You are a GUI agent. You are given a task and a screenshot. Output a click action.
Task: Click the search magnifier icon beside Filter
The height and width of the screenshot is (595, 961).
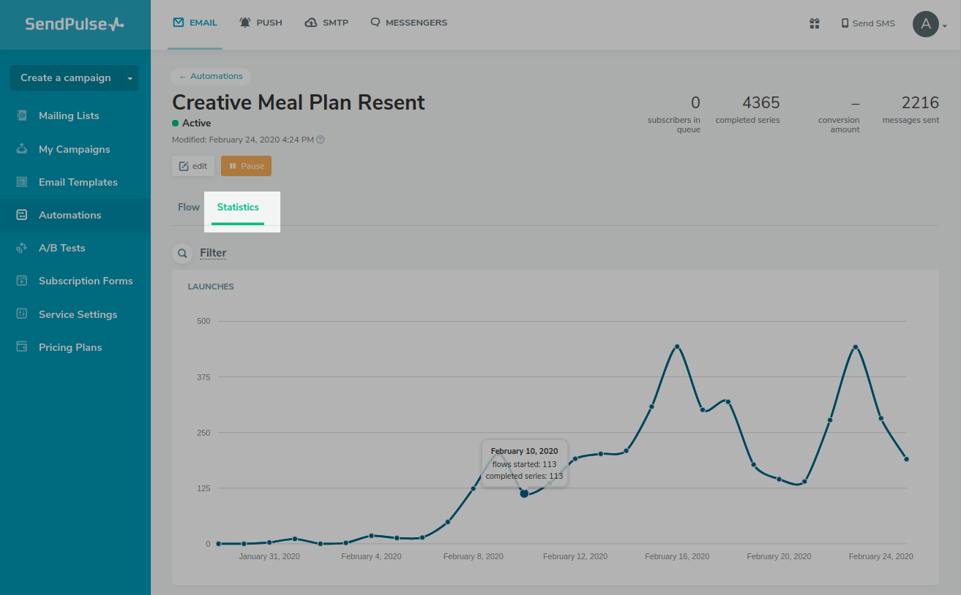(x=182, y=254)
